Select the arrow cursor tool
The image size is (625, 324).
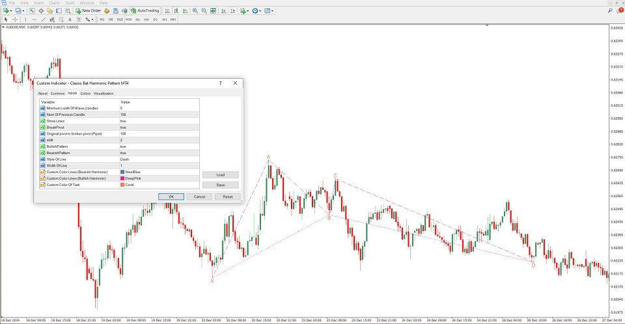[x=6, y=19]
